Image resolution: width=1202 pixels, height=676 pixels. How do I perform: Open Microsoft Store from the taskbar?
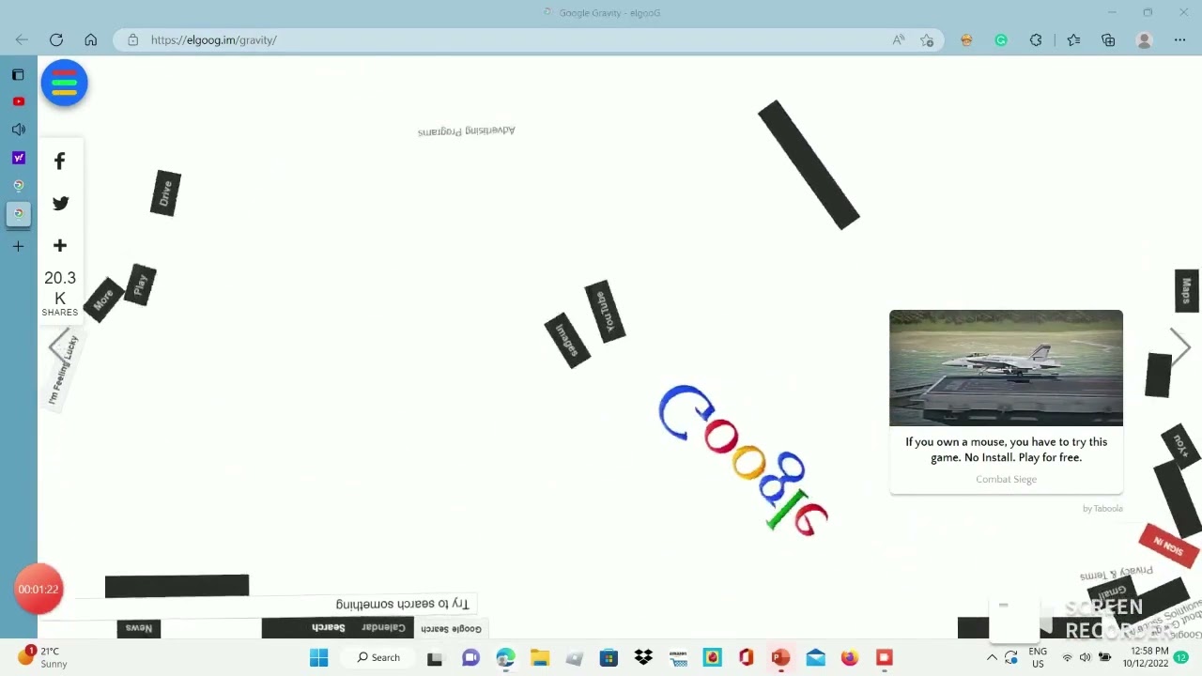(609, 657)
